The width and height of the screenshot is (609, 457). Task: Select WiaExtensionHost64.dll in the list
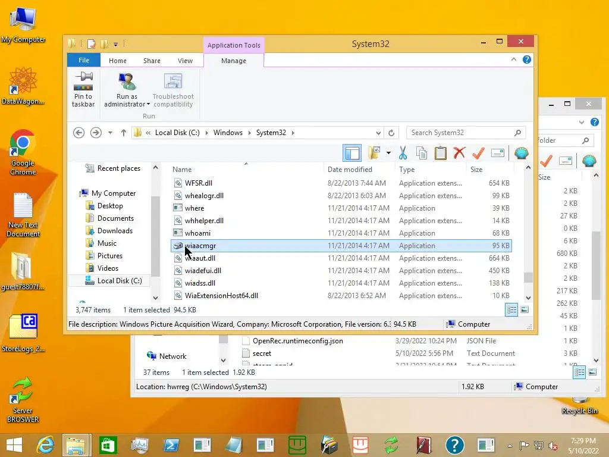(341, 295)
